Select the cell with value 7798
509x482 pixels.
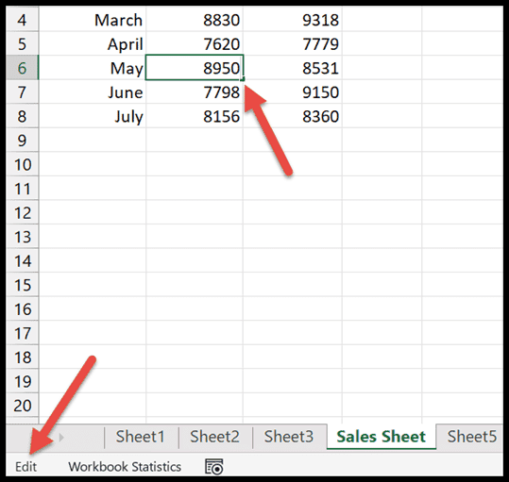(195, 92)
